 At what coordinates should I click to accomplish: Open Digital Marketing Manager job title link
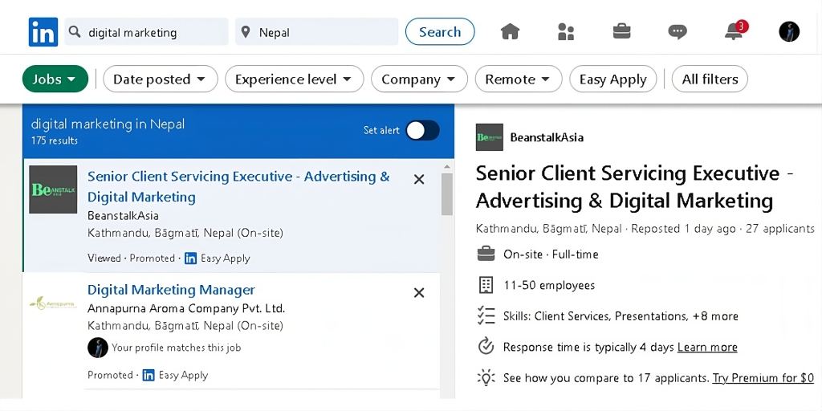(172, 290)
